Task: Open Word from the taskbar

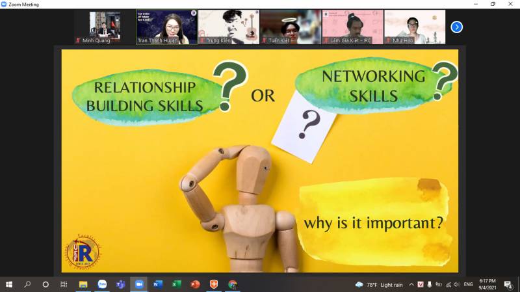Action: pyautogui.click(x=157, y=284)
